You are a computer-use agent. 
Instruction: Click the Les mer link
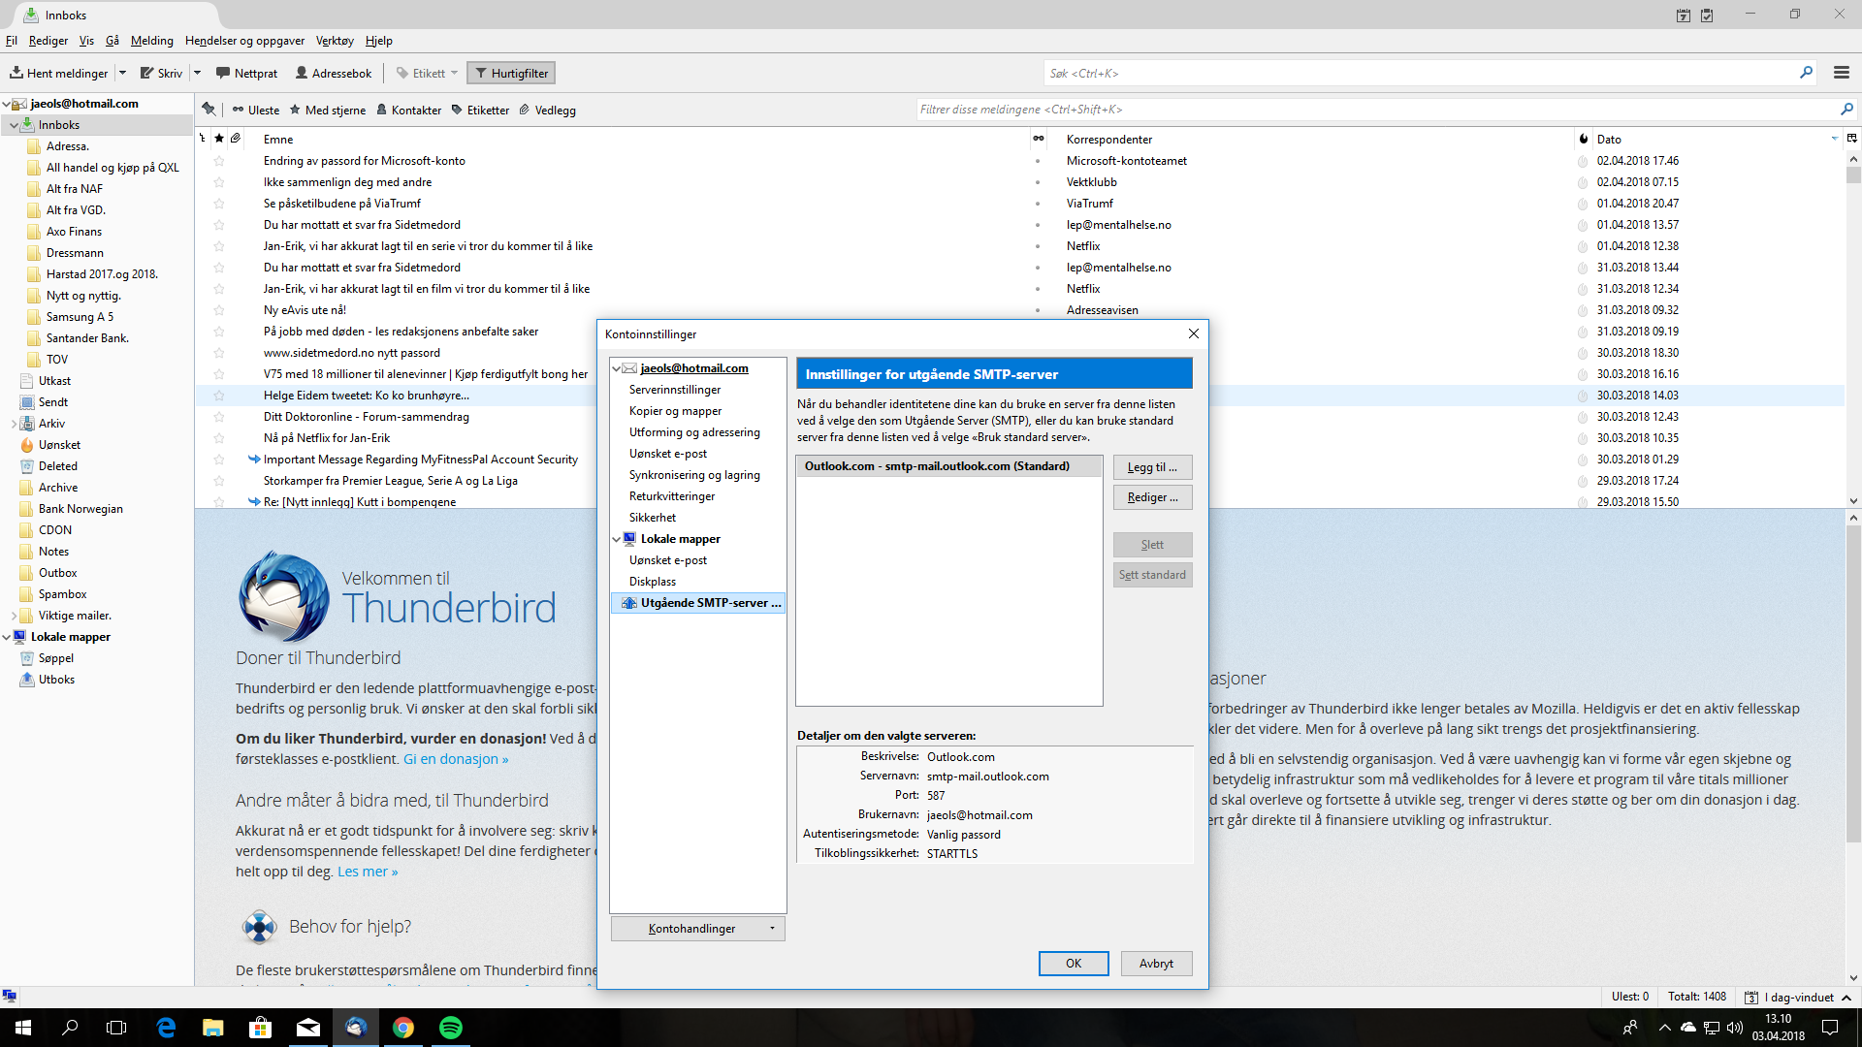(368, 872)
